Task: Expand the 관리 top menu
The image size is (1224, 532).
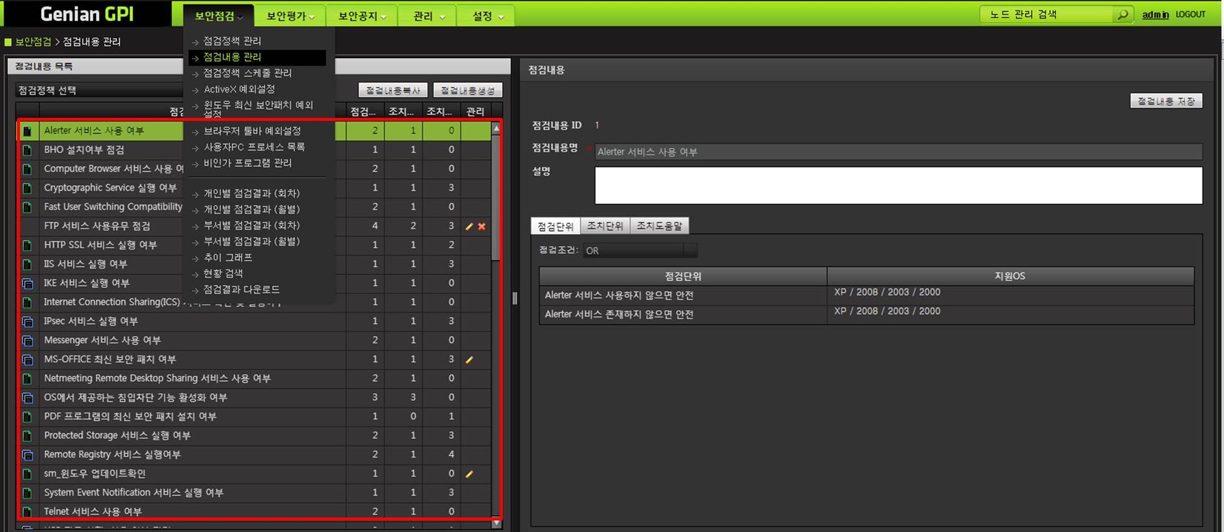Action: 428,16
